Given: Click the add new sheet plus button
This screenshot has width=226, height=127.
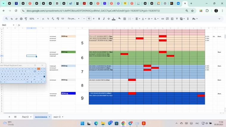Looking at the screenshot, I should (9, 117).
